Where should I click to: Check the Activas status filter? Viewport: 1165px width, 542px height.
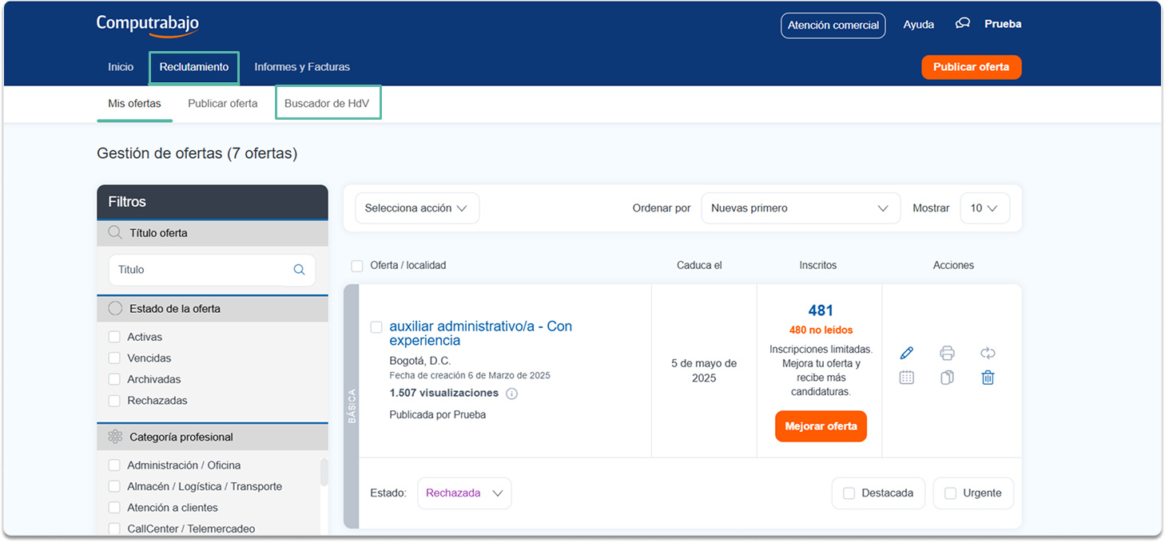click(114, 337)
